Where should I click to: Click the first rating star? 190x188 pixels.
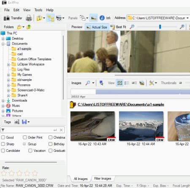(x=4, y=173)
